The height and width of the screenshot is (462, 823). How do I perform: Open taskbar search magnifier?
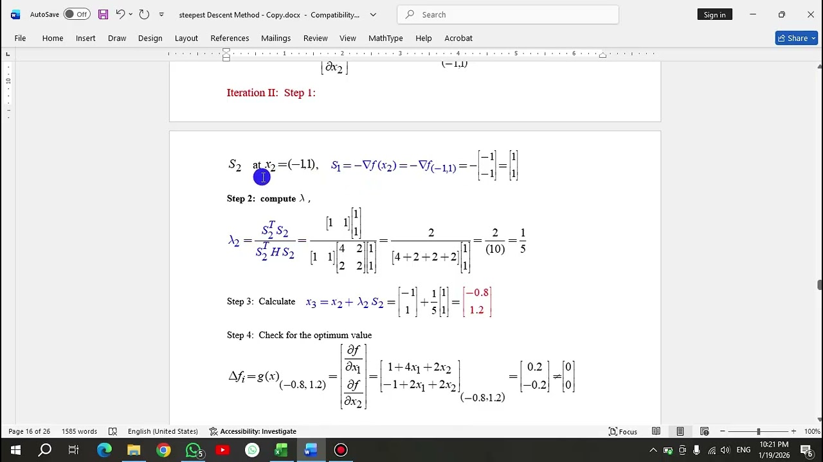click(x=45, y=450)
